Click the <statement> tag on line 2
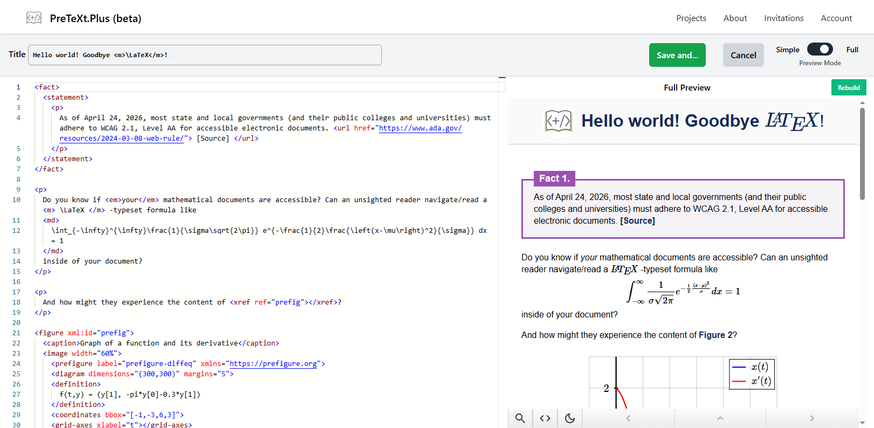The width and height of the screenshot is (874, 428). 66,97
